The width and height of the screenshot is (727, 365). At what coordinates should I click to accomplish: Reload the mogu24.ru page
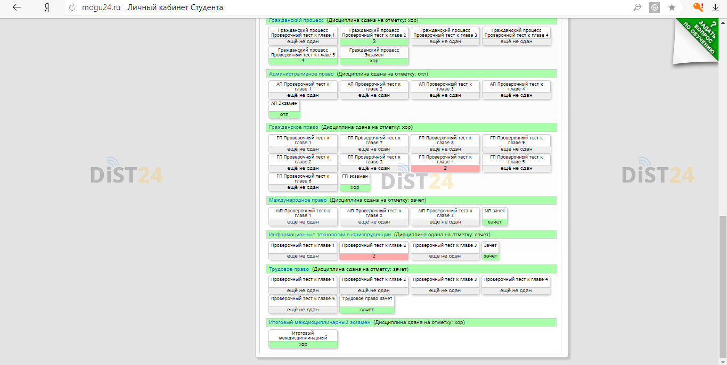point(73,8)
